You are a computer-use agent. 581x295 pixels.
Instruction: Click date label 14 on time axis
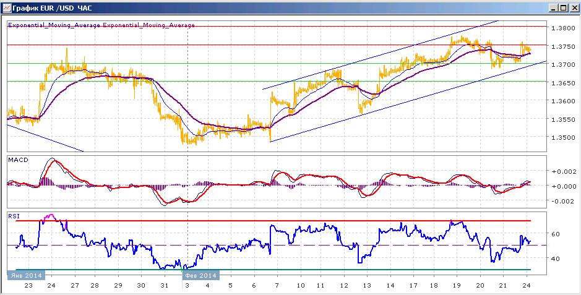tap(390, 285)
